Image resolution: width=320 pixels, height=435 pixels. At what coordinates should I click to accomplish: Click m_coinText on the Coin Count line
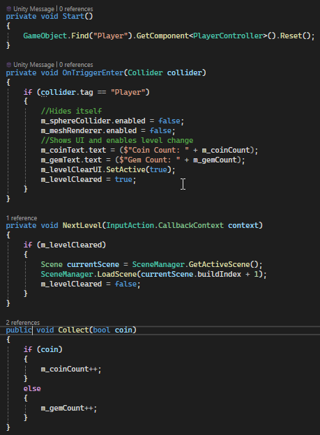pos(63,150)
